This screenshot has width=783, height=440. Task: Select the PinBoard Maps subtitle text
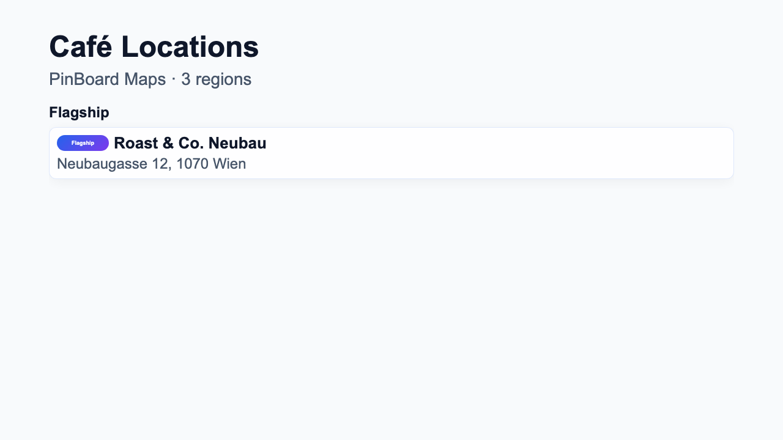point(108,79)
